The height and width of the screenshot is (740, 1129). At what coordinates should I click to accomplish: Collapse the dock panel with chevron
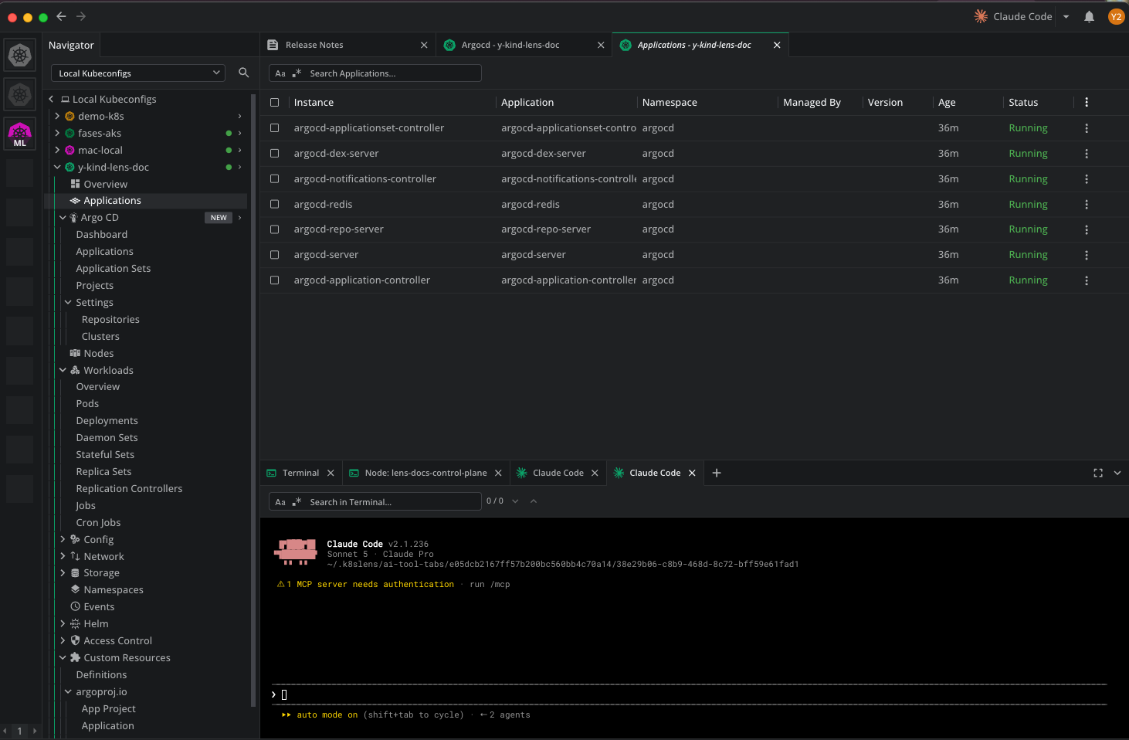(1117, 473)
